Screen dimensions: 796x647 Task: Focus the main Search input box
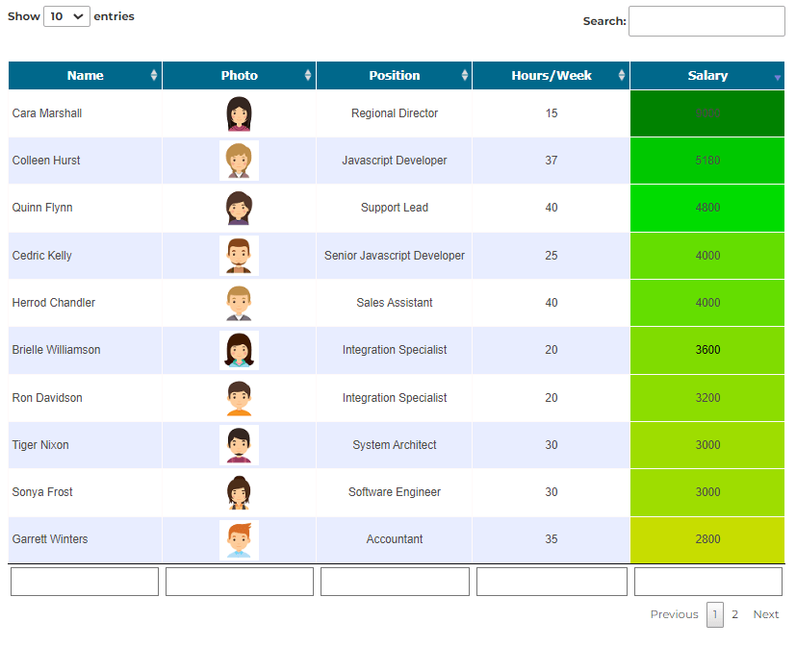pyautogui.click(x=706, y=21)
